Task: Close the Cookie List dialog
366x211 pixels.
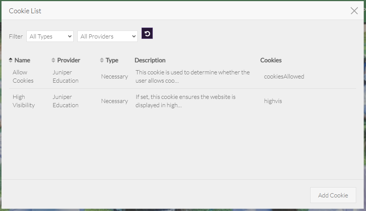Action: click(354, 11)
